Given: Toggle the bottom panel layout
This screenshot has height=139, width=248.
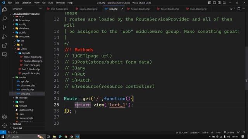Looking at the screenshot, I should (x=214, y=3).
